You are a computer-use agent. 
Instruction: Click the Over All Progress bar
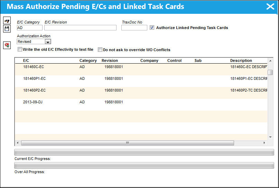(144, 166)
